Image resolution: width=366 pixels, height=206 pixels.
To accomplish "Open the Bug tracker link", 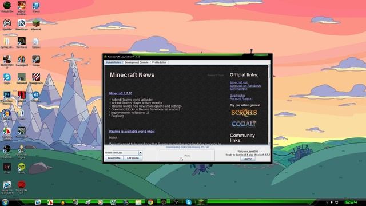I will [x=238, y=96].
